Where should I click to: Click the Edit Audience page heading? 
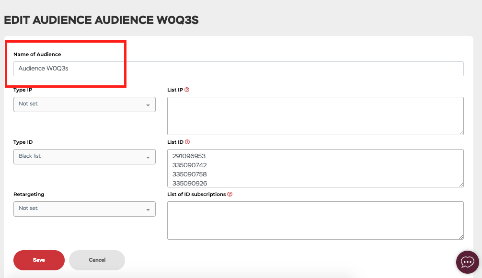tap(101, 20)
